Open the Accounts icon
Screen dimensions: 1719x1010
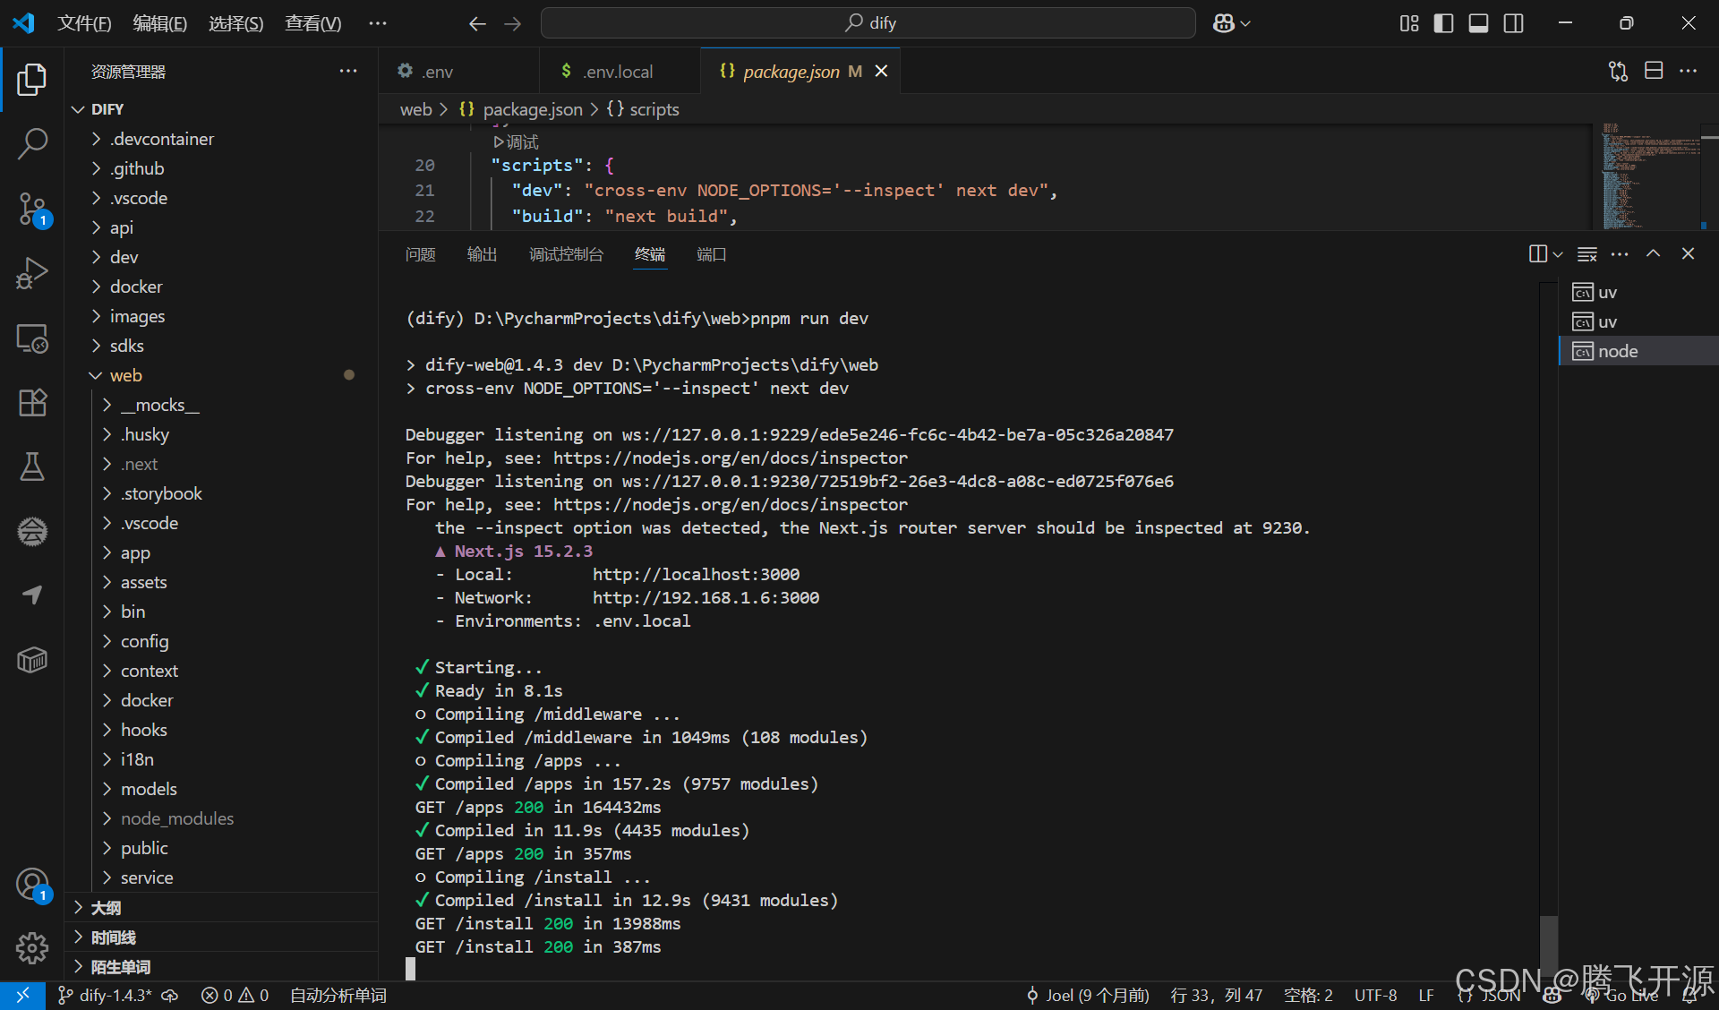pos(32,885)
